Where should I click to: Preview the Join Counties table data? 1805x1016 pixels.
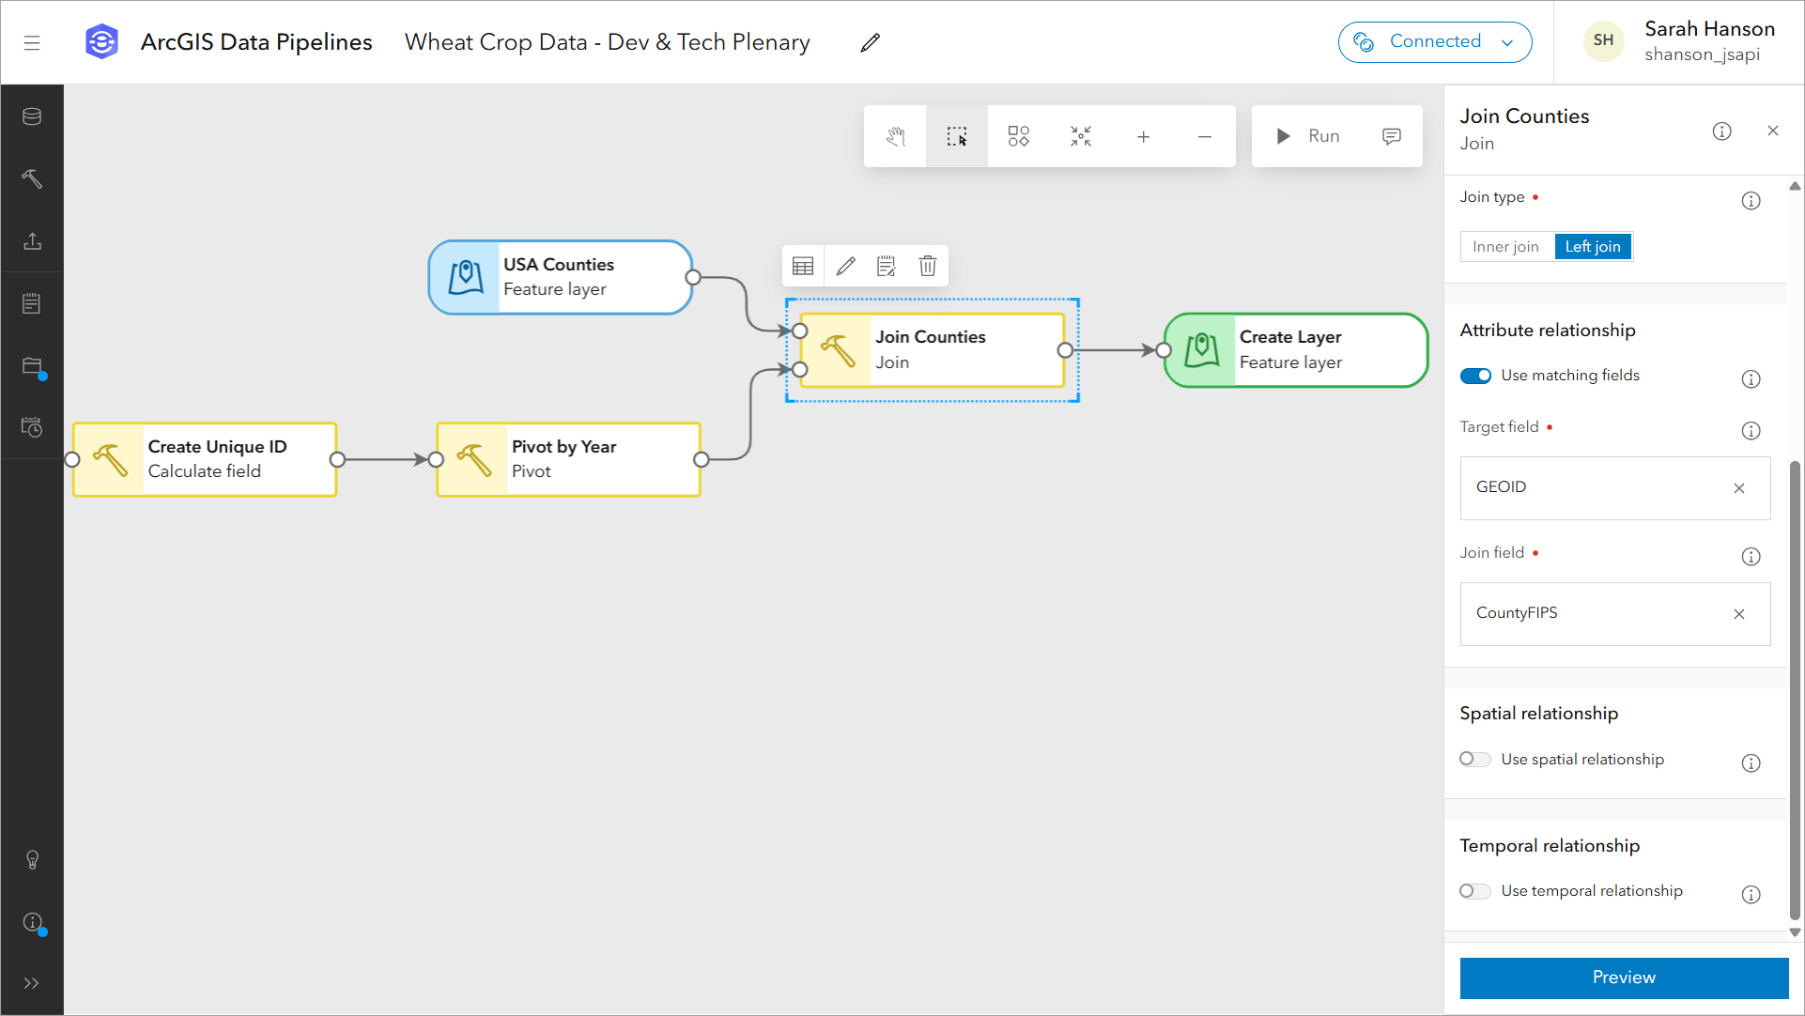pyautogui.click(x=803, y=266)
